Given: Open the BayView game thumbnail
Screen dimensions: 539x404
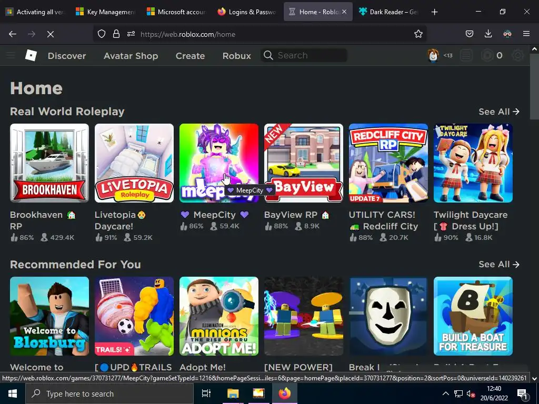Looking at the screenshot, I should coord(304,163).
